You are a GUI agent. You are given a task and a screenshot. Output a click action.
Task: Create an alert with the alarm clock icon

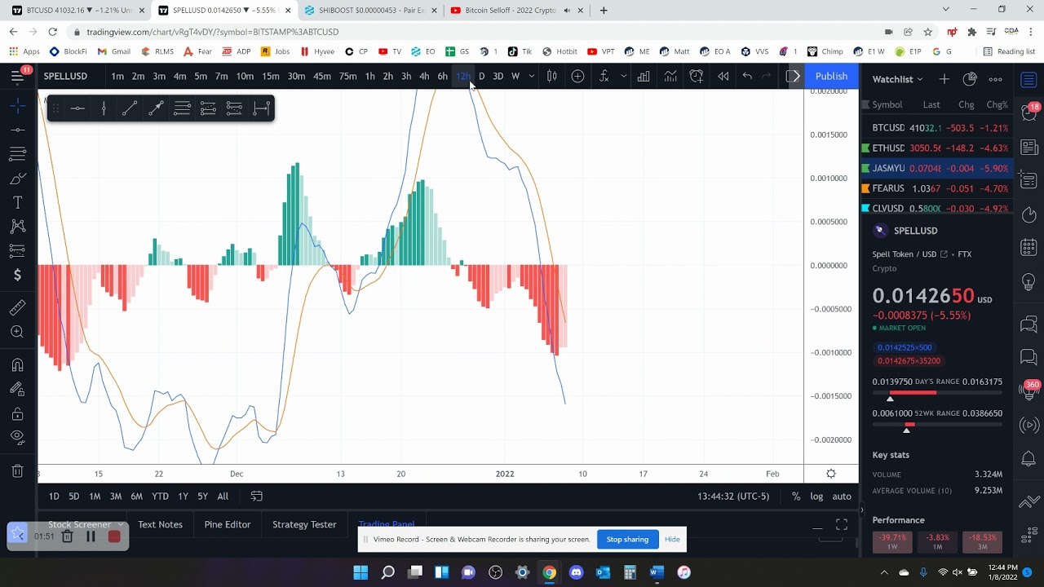pos(697,76)
